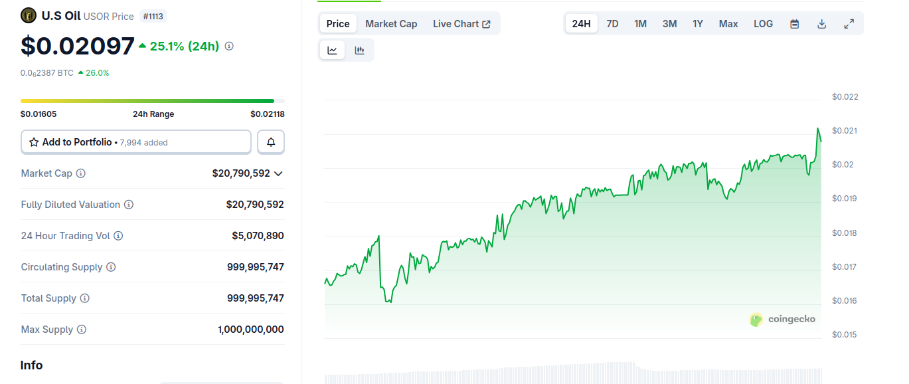Select 3M time range
The width and height of the screenshot is (909, 384).
pyautogui.click(x=669, y=24)
